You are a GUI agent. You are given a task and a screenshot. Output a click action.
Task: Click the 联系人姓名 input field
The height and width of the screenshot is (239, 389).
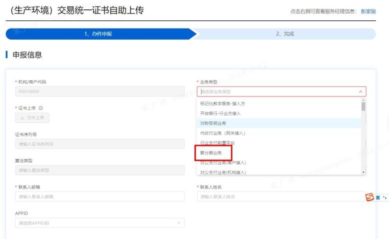pos(280,196)
